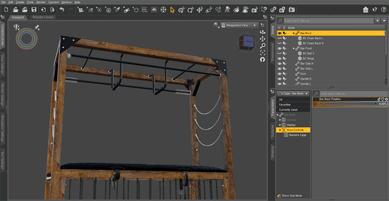Viewport: 389px width, 201px height.
Task: Collapse the Bar Front node in Scene tree
Action: [294, 49]
